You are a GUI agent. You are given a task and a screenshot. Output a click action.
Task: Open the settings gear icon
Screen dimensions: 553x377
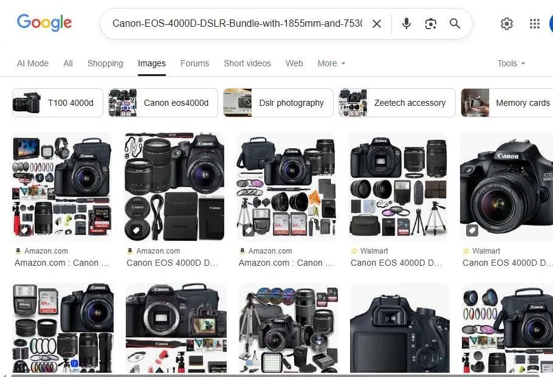pyautogui.click(x=506, y=24)
